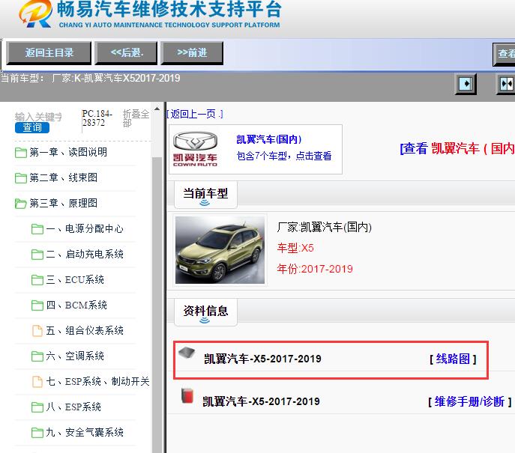The image size is (515, 453).
Task: Open 六、空调系统 section
Action: click(x=75, y=356)
